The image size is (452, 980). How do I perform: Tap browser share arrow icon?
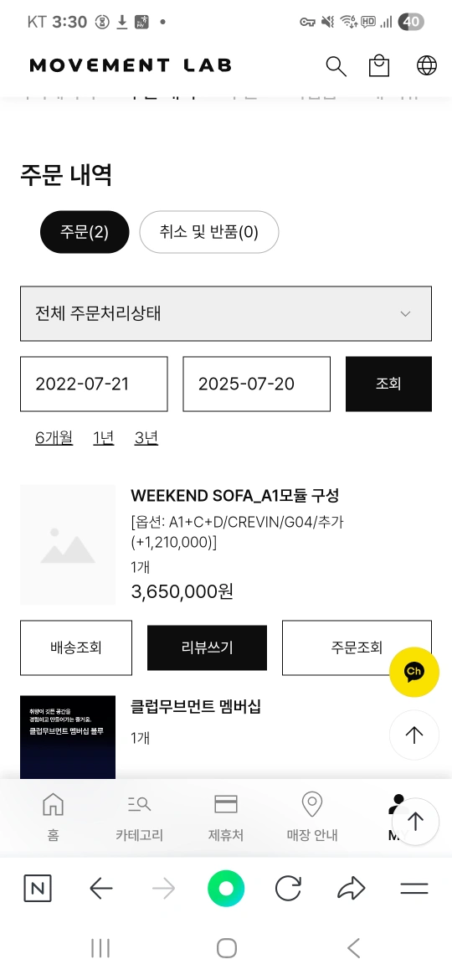tap(351, 888)
